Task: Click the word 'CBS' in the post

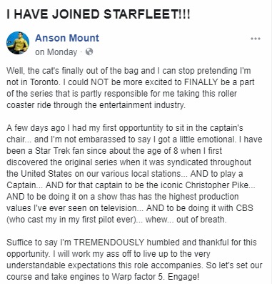Action: 244,208
